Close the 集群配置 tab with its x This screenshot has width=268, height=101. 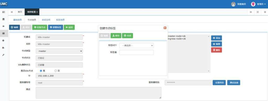[x=37, y=12]
